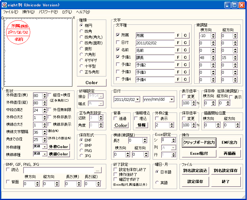Screen dimensions: 247x200
Task: Click the 予備1 text field containing 課長
Action: tap(155, 57)
